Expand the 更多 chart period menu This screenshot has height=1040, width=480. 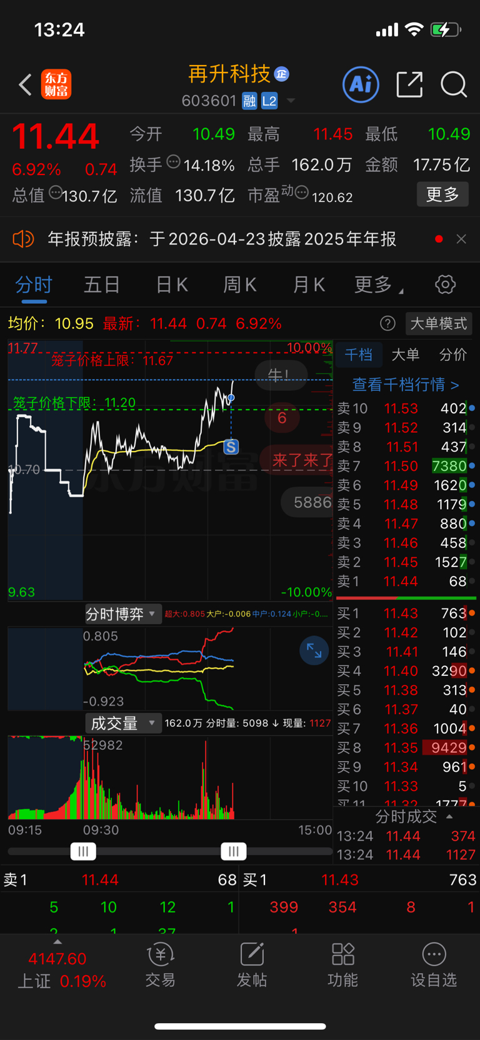(x=379, y=285)
